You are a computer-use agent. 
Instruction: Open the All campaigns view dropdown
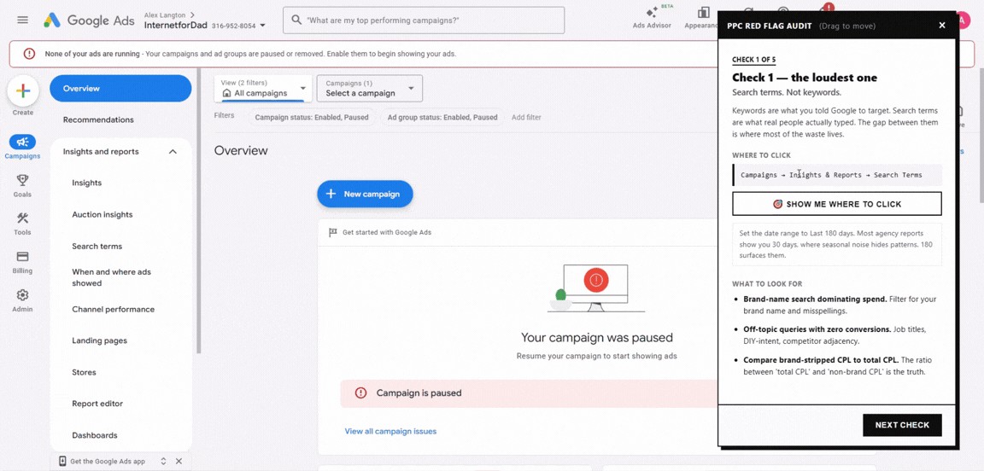263,89
